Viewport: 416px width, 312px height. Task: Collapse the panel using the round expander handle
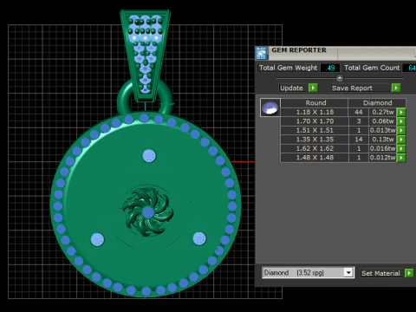click(340, 78)
